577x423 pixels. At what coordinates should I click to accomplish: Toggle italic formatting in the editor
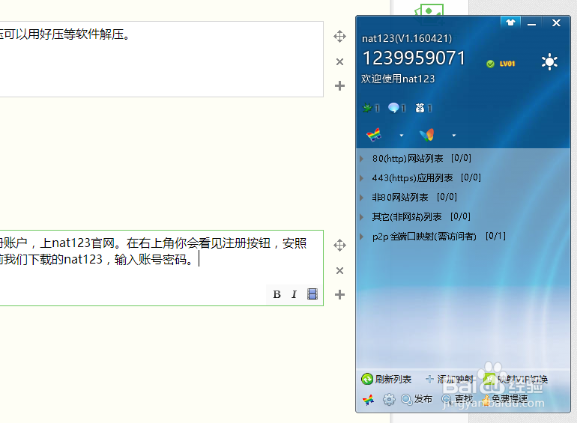tap(294, 294)
